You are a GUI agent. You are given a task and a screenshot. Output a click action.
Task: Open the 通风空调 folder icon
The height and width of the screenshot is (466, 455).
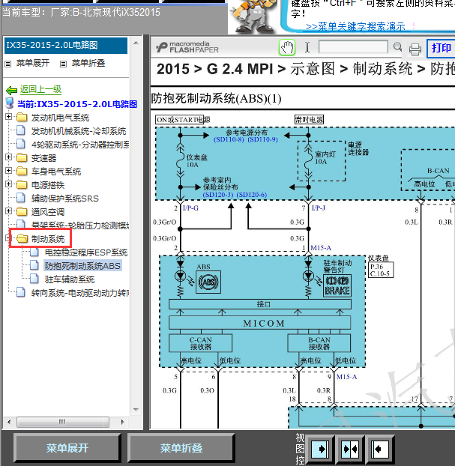click(x=22, y=211)
